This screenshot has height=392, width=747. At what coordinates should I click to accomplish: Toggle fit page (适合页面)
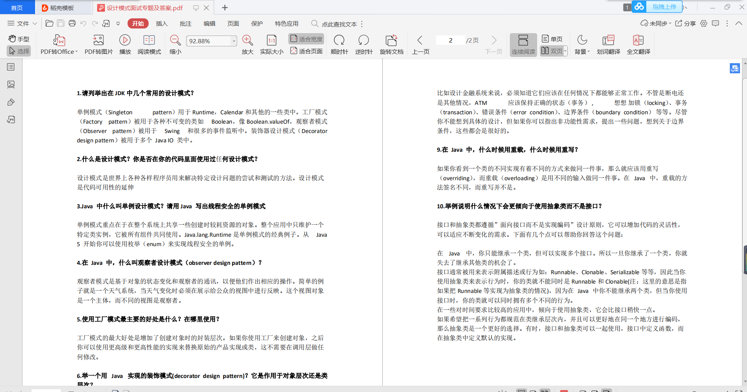[307, 51]
